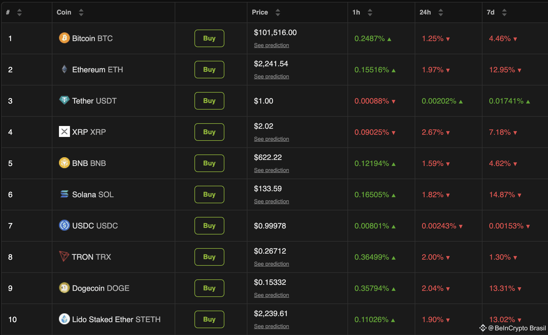This screenshot has width=548, height=335.
Task: Click the 0.2487% one-hour change
Action: [373, 39]
